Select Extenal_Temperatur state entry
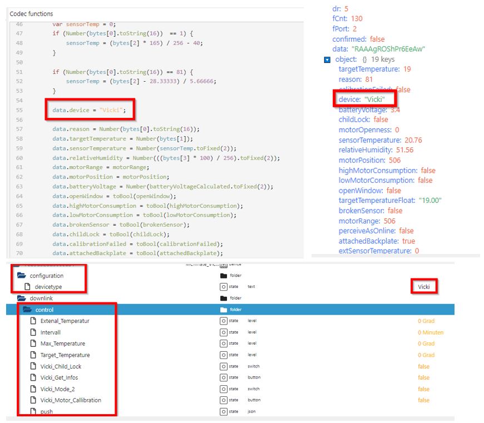Screen dimensions: 484x423 pyautogui.click(x=65, y=321)
